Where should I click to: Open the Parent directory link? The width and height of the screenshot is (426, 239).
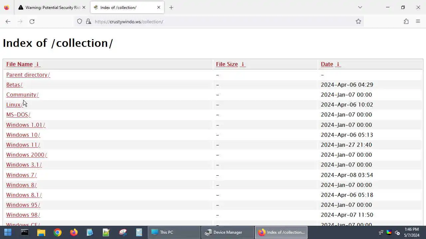coord(28,75)
